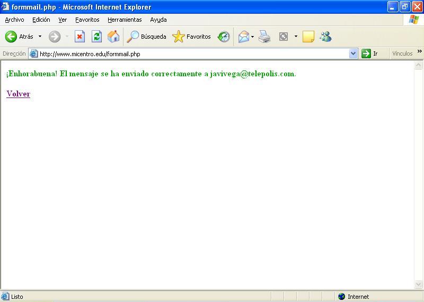
Task: Expand the address bar URL dropdown
Action: (354, 54)
